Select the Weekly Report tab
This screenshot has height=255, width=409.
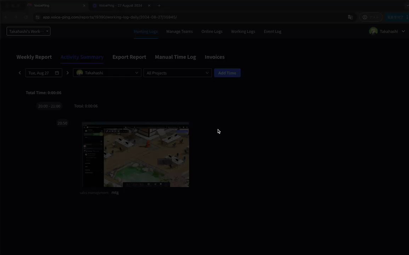(x=34, y=57)
